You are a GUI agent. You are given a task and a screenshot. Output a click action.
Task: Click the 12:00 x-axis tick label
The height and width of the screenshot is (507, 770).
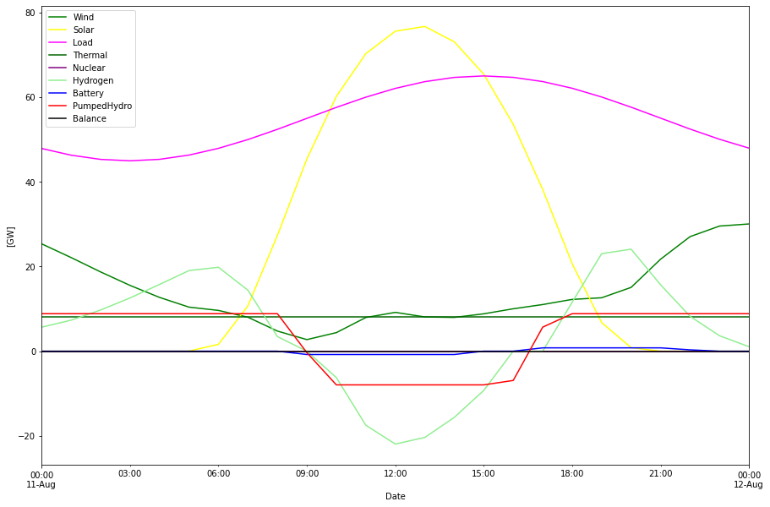[396, 474]
